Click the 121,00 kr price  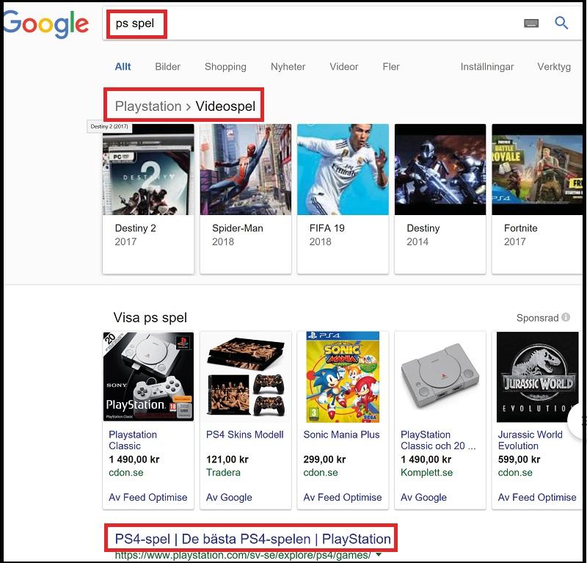[227, 460]
